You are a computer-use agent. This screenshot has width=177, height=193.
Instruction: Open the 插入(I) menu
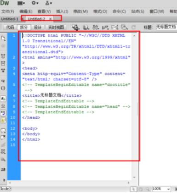(x=62, y=11)
